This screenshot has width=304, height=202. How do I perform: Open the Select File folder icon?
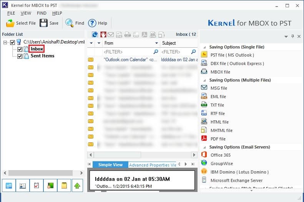tap(10, 23)
